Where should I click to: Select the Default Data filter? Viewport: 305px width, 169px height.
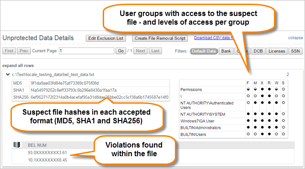[204, 51]
